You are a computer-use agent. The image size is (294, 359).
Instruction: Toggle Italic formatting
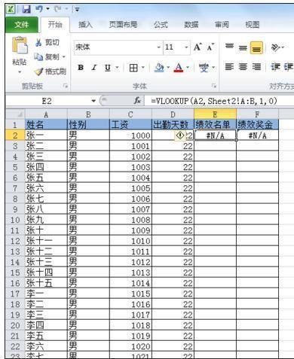tap(94, 68)
